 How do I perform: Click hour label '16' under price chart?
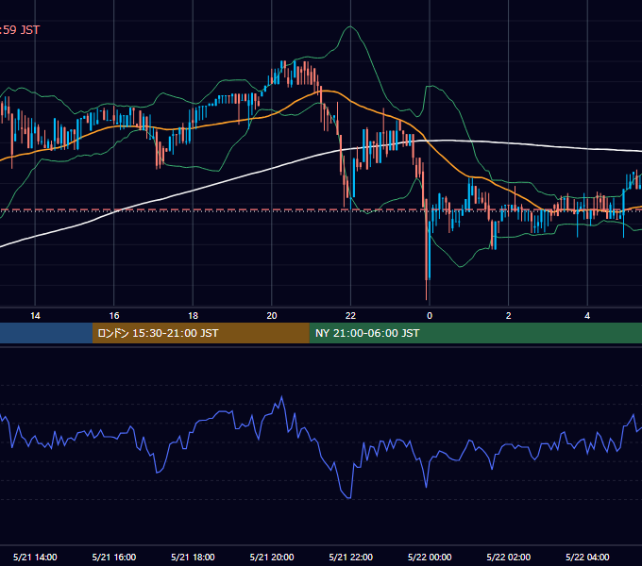click(x=114, y=316)
